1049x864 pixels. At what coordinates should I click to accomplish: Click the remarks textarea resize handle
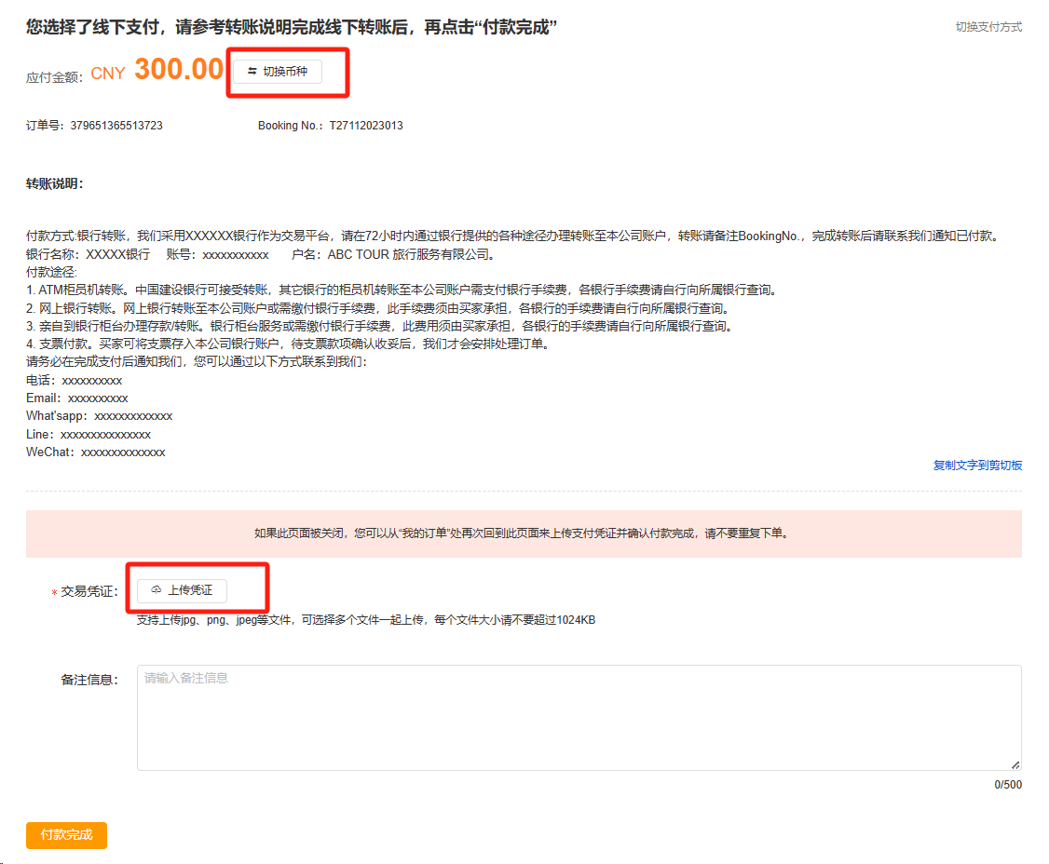click(1015, 764)
